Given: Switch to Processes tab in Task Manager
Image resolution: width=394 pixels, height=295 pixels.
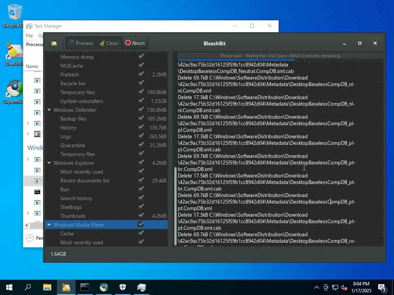Looking at the screenshot, I should (34, 45).
